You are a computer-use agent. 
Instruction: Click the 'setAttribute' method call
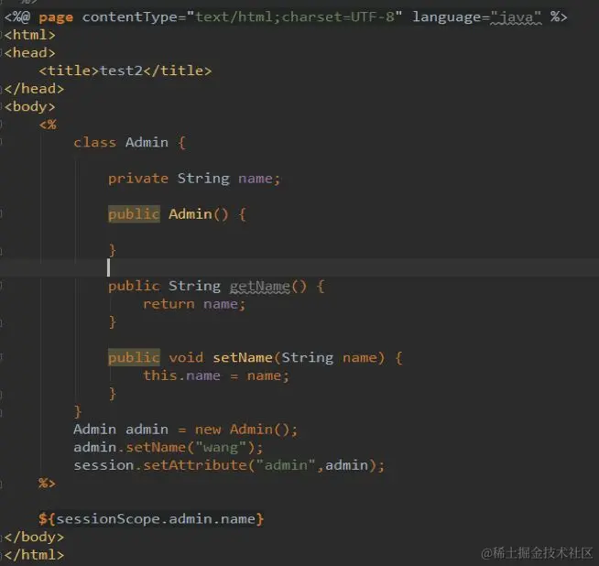195,465
